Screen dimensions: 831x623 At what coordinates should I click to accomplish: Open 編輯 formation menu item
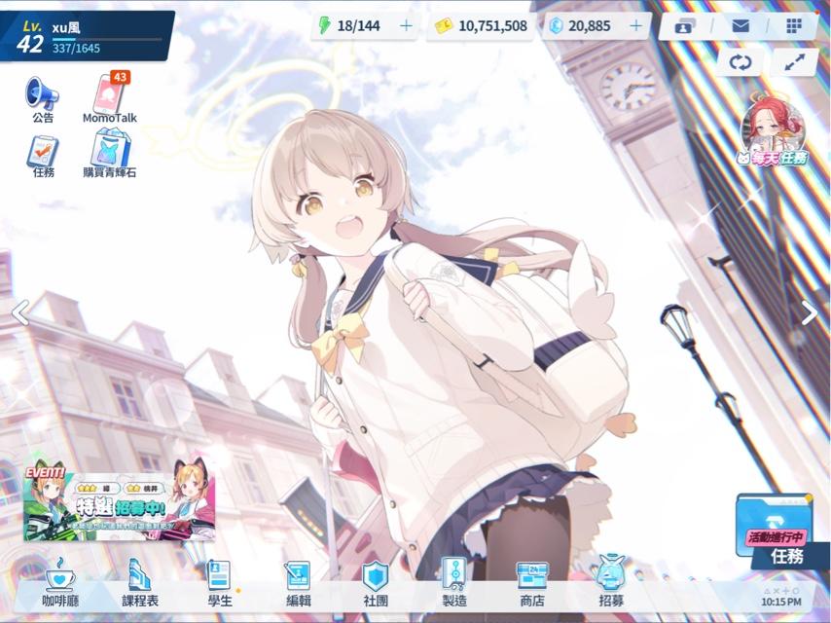299,582
